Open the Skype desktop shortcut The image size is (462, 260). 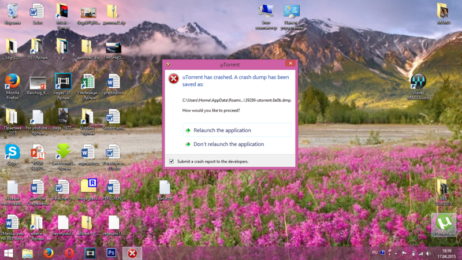coord(12,154)
